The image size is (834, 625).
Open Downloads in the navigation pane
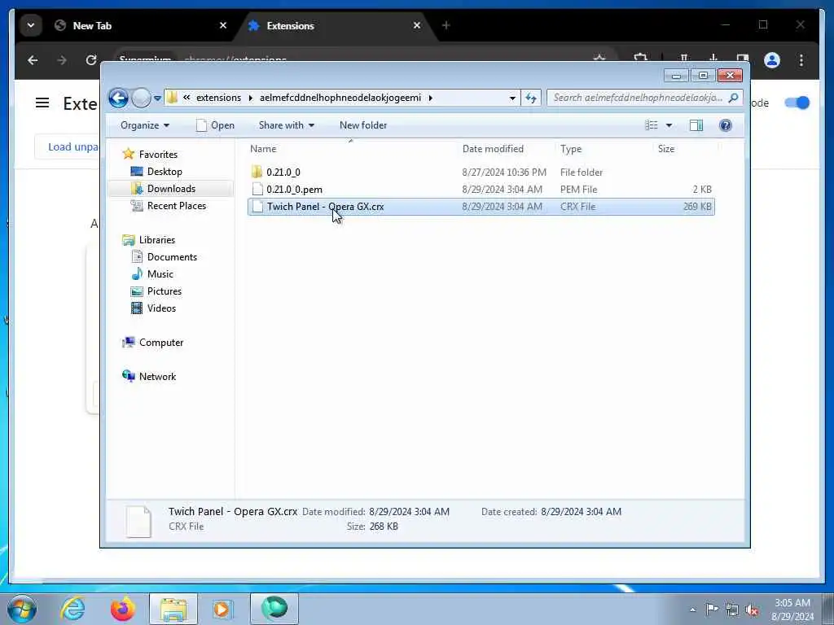[x=171, y=189]
